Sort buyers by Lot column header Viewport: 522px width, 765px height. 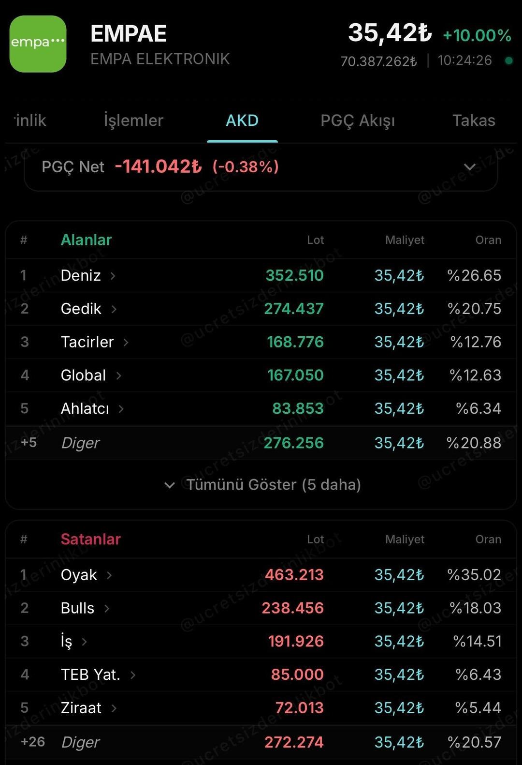pyautogui.click(x=316, y=240)
